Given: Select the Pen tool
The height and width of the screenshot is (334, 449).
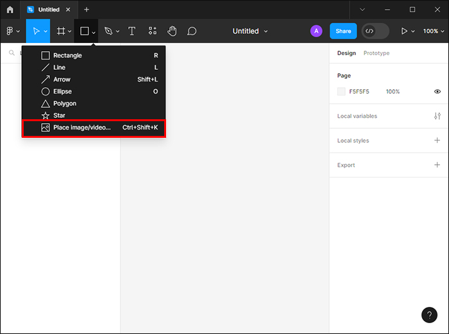Looking at the screenshot, I should [108, 31].
